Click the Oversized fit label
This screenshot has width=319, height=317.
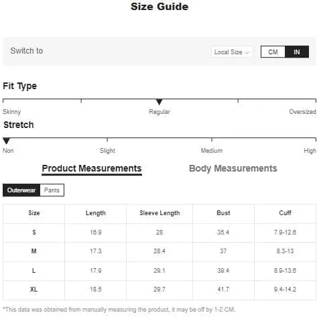click(x=302, y=112)
